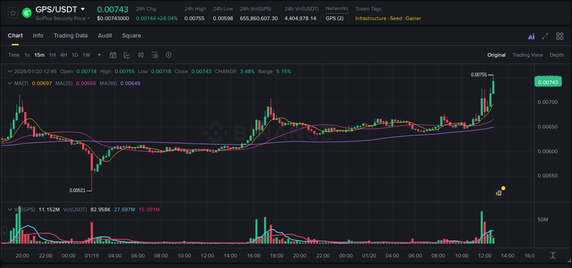Viewport: 572px width, 268px height.
Task: Open chart settings via hexagon icon
Action: click(x=168, y=55)
